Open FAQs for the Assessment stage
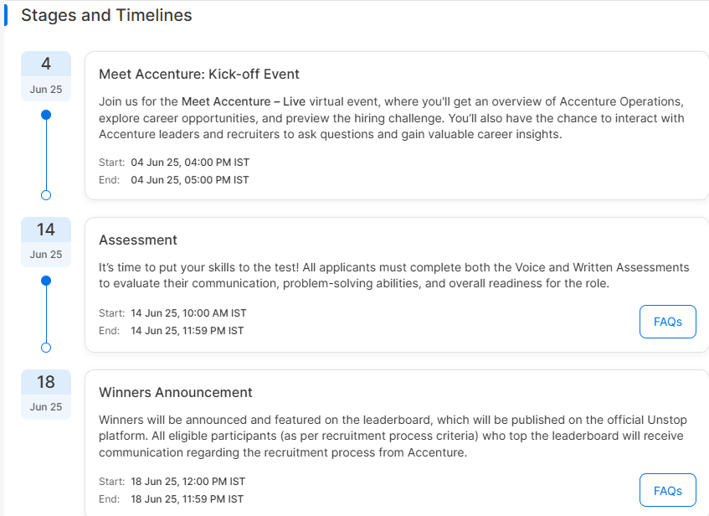This screenshot has width=709, height=516. pyautogui.click(x=667, y=322)
